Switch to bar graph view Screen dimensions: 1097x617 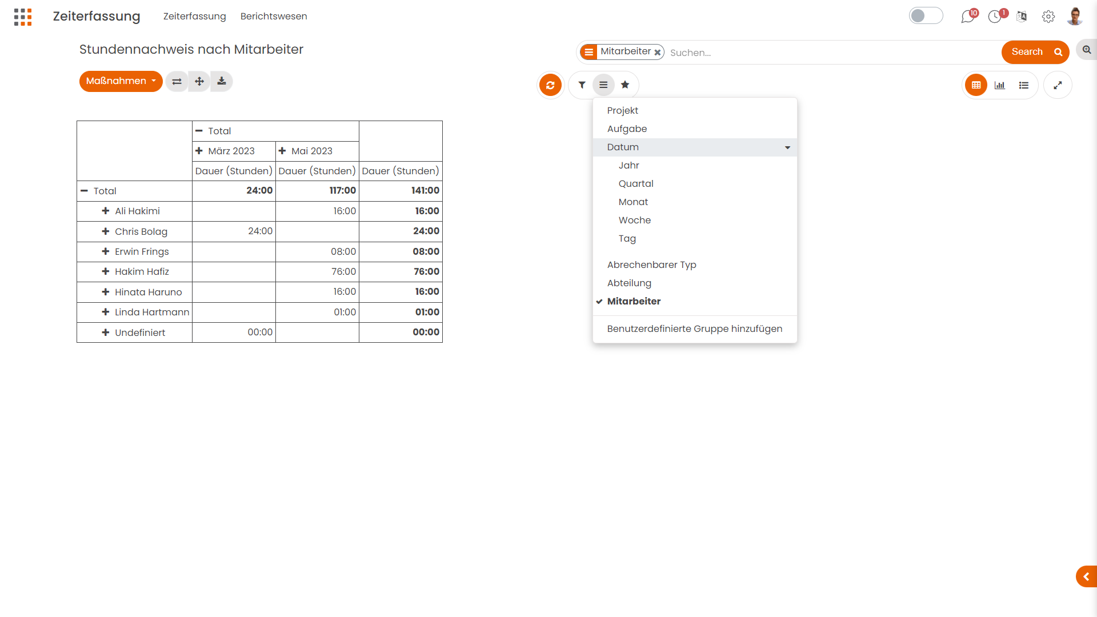1000,85
